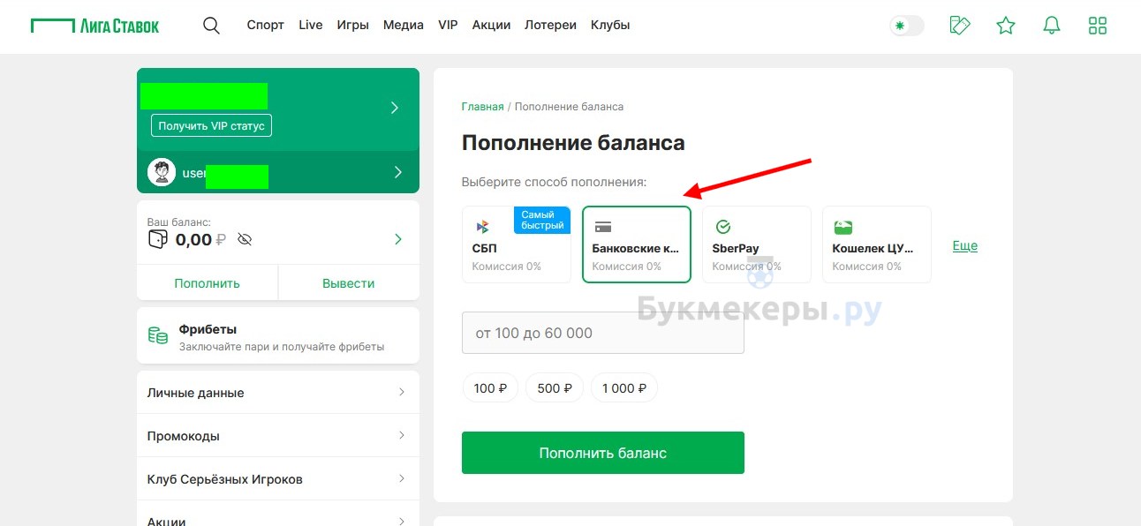Viewport: 1141px width, 526px height.
Task: Open the apps grid icon
Action: (1098, 25)
